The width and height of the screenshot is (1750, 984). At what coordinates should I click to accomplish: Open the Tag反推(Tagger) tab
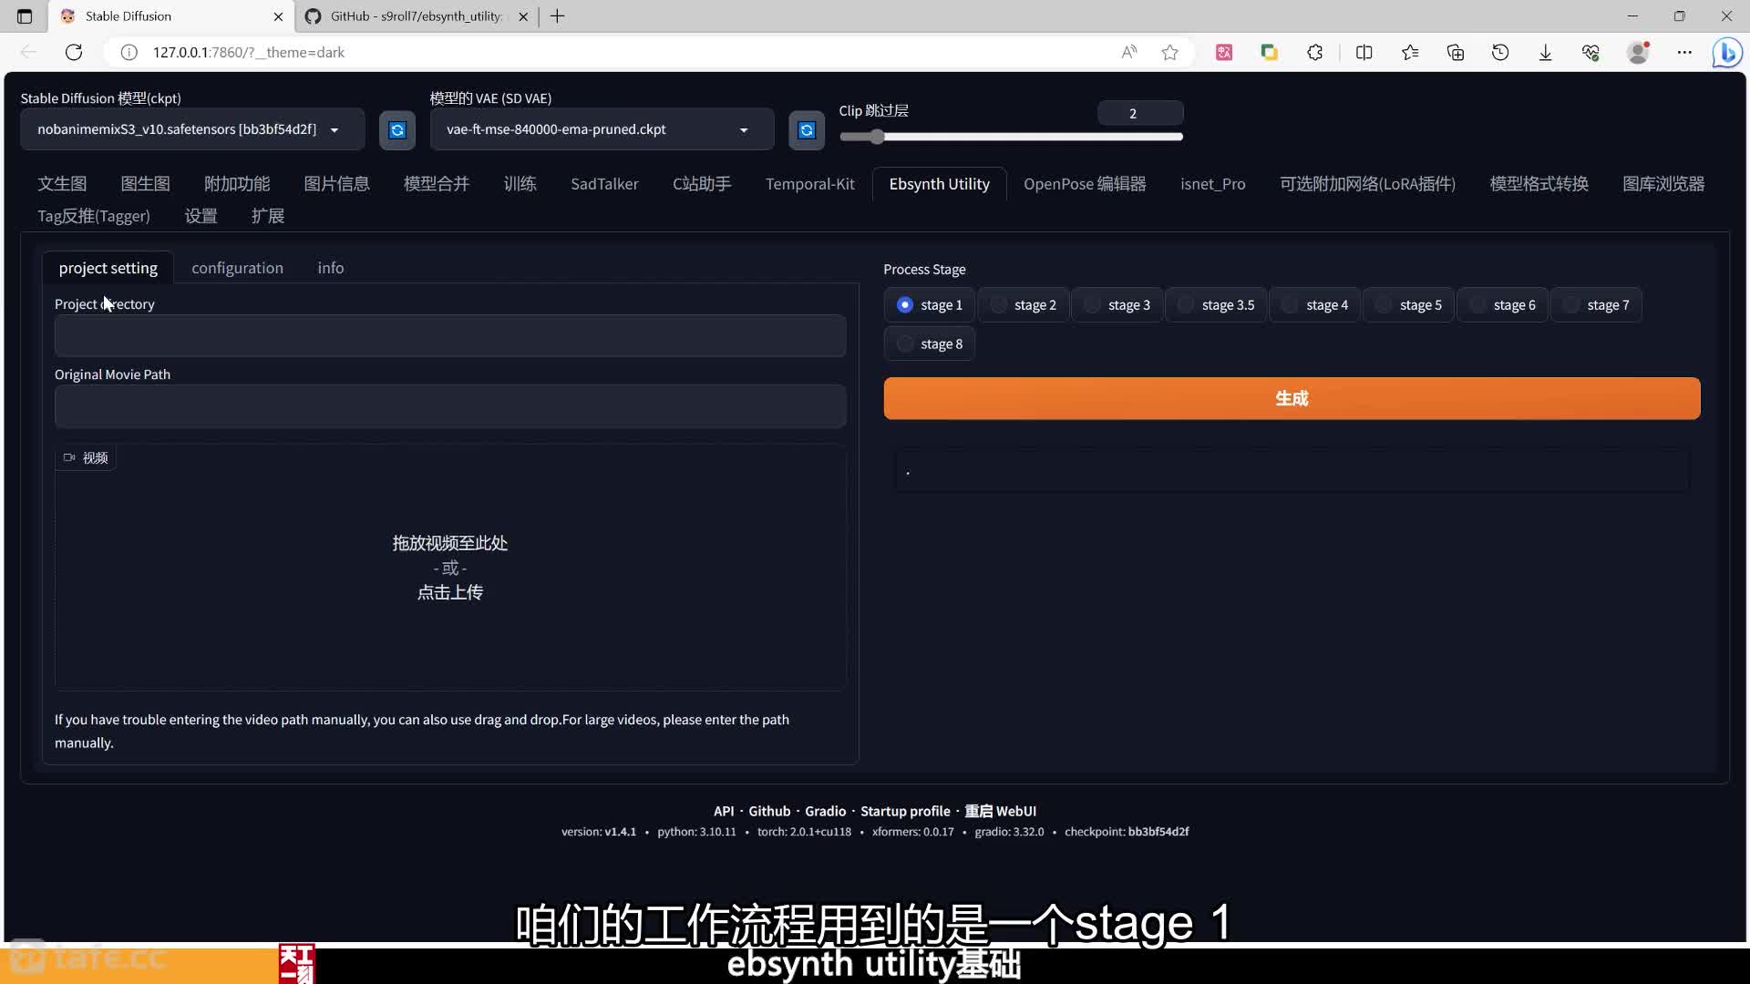[x=94, y=216]
